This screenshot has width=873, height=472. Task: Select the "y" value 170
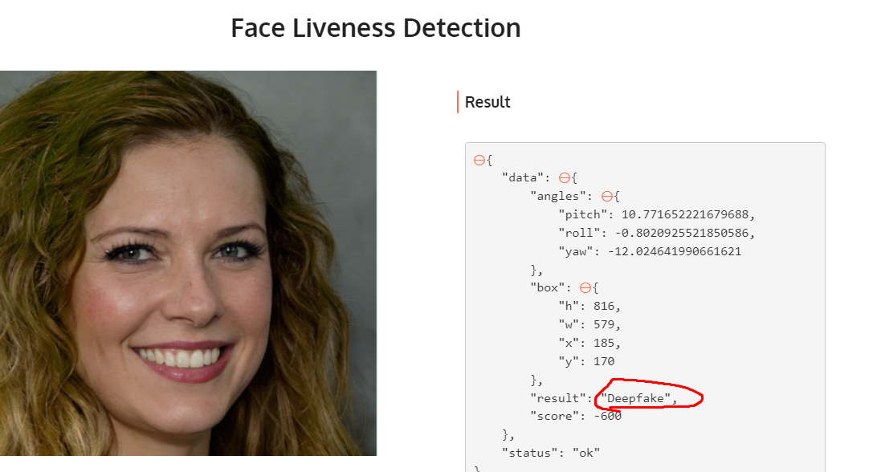604,361
